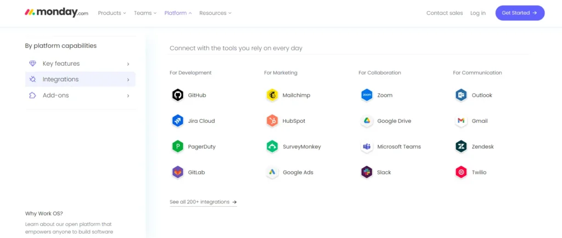Choose the Twilio icon
The height and width of the screenshot is (238, 562).
tap(461, 173)
